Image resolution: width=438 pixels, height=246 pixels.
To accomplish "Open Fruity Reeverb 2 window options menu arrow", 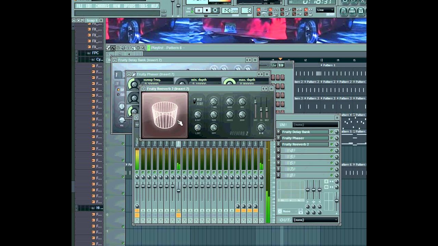I will pyautogui.click(x=143, y=89).
